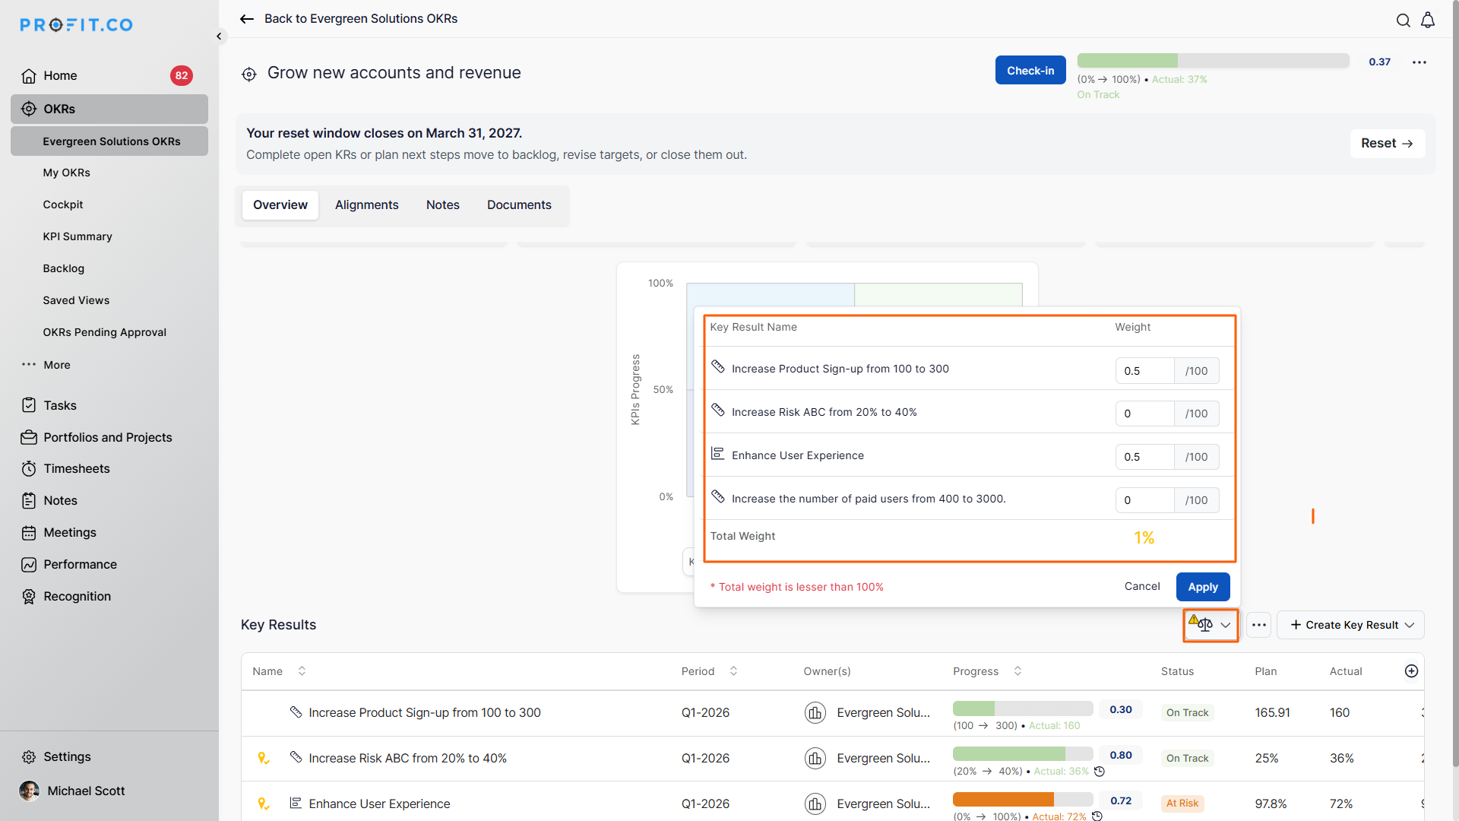This screenshot has height=821, width=1459.
Task: Click the Timesheets clock icon in the sidebar
Action: tap(29, 469)
